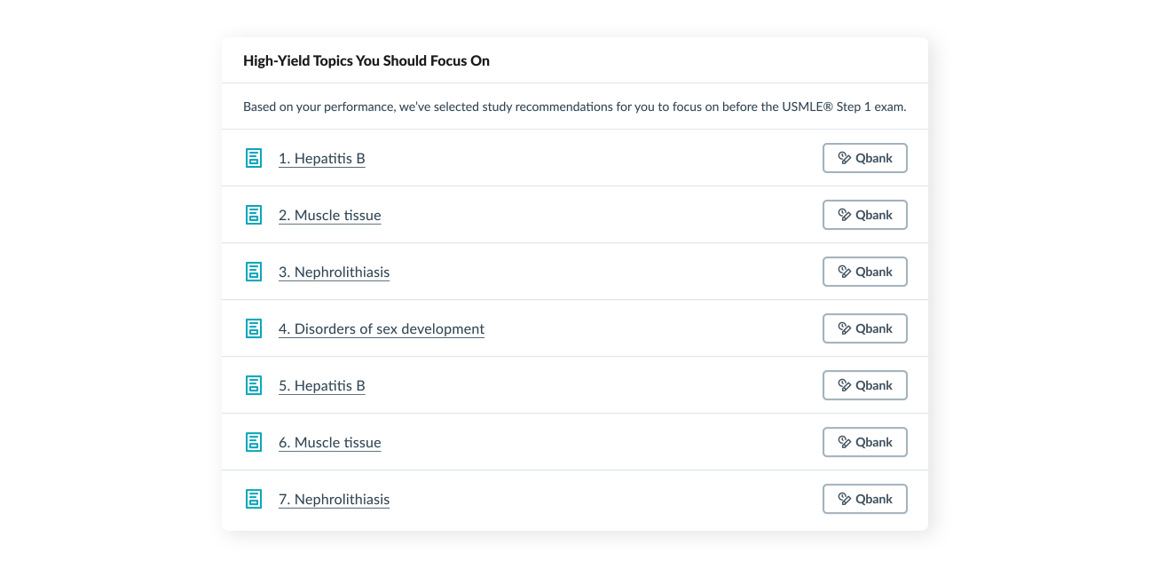Select the article icon for Muscle tissue topic 6

click(x=254, y=442)
